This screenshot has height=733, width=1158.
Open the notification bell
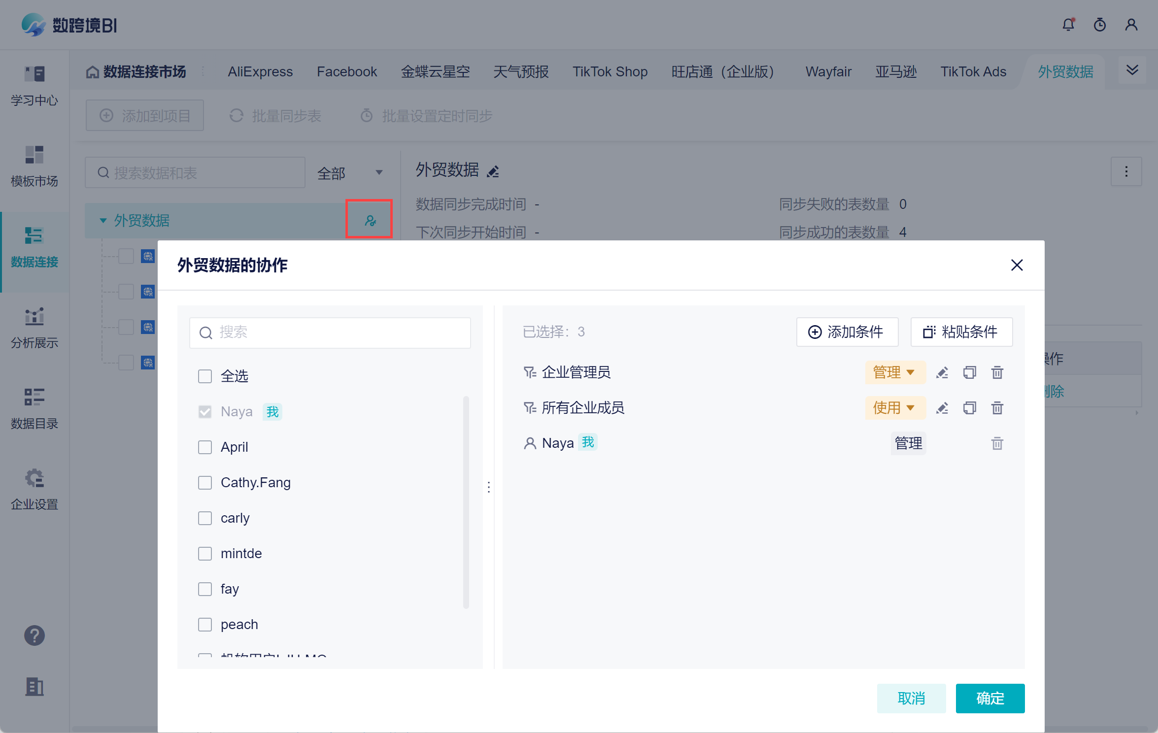click(x=1068, y=25)
